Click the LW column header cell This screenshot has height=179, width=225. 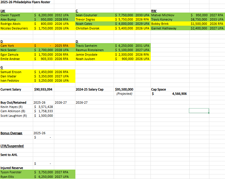click(17, 11)
